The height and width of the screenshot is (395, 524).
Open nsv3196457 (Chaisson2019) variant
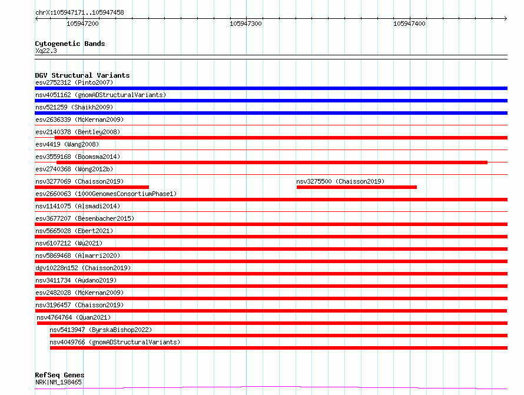tap(79, 305)
